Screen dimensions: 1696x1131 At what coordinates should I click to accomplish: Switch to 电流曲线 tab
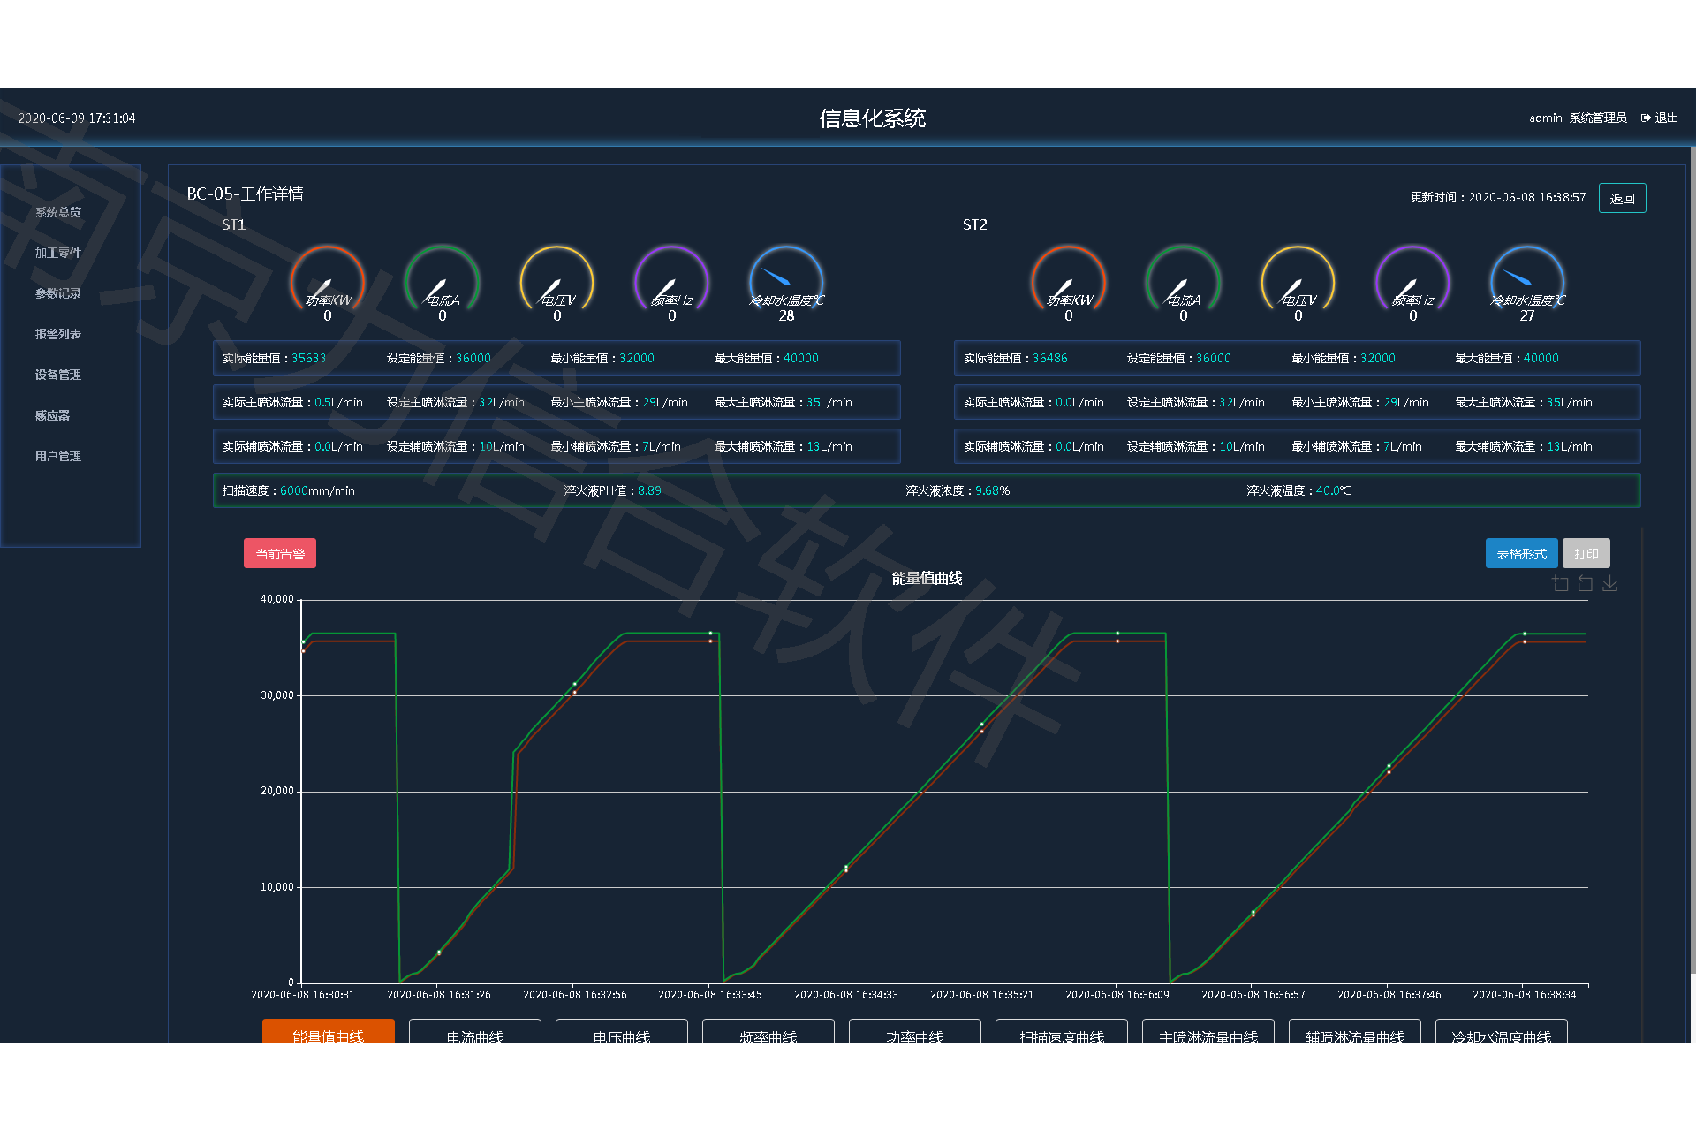[474, 1033]
